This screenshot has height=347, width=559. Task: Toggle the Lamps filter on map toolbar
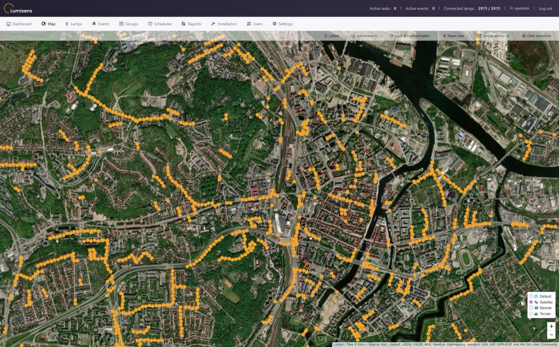click(332, 36)
